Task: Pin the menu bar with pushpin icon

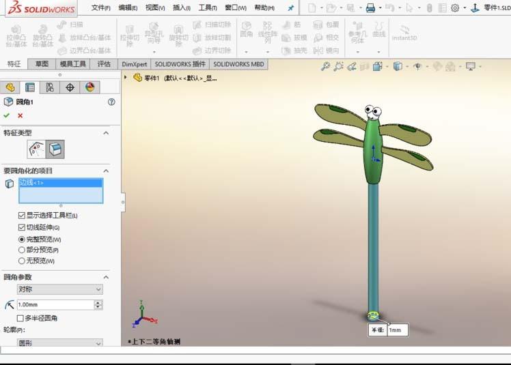Action: pyautogui.click(x=291, y=8)
